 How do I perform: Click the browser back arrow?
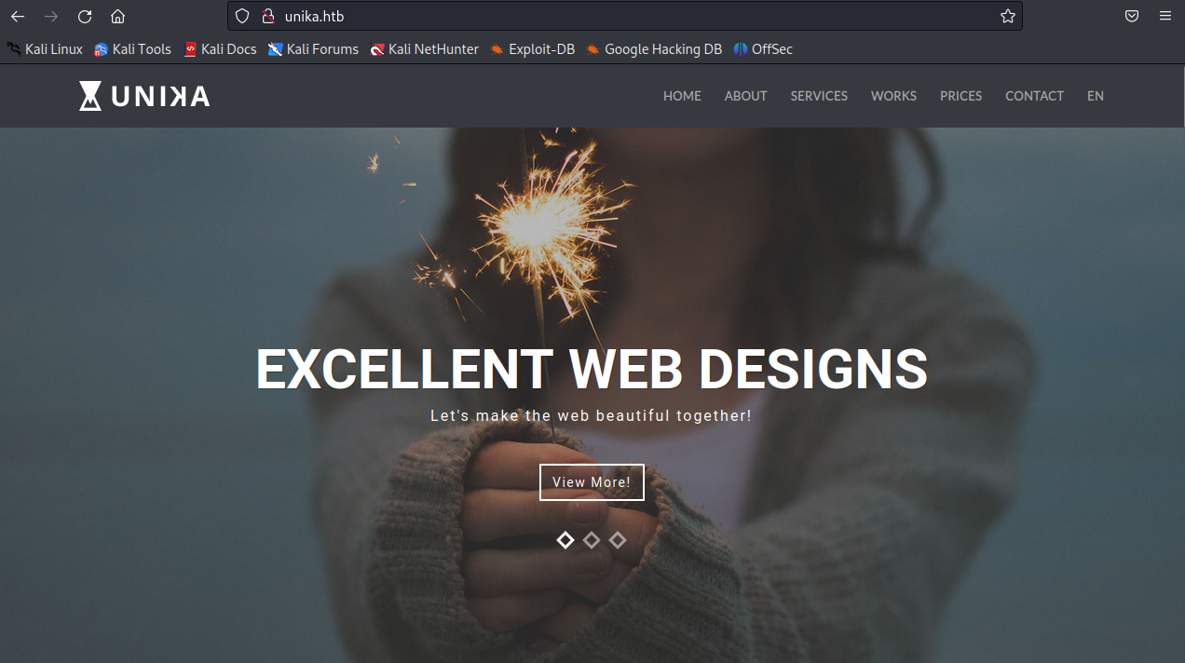[x=18, y=16]
